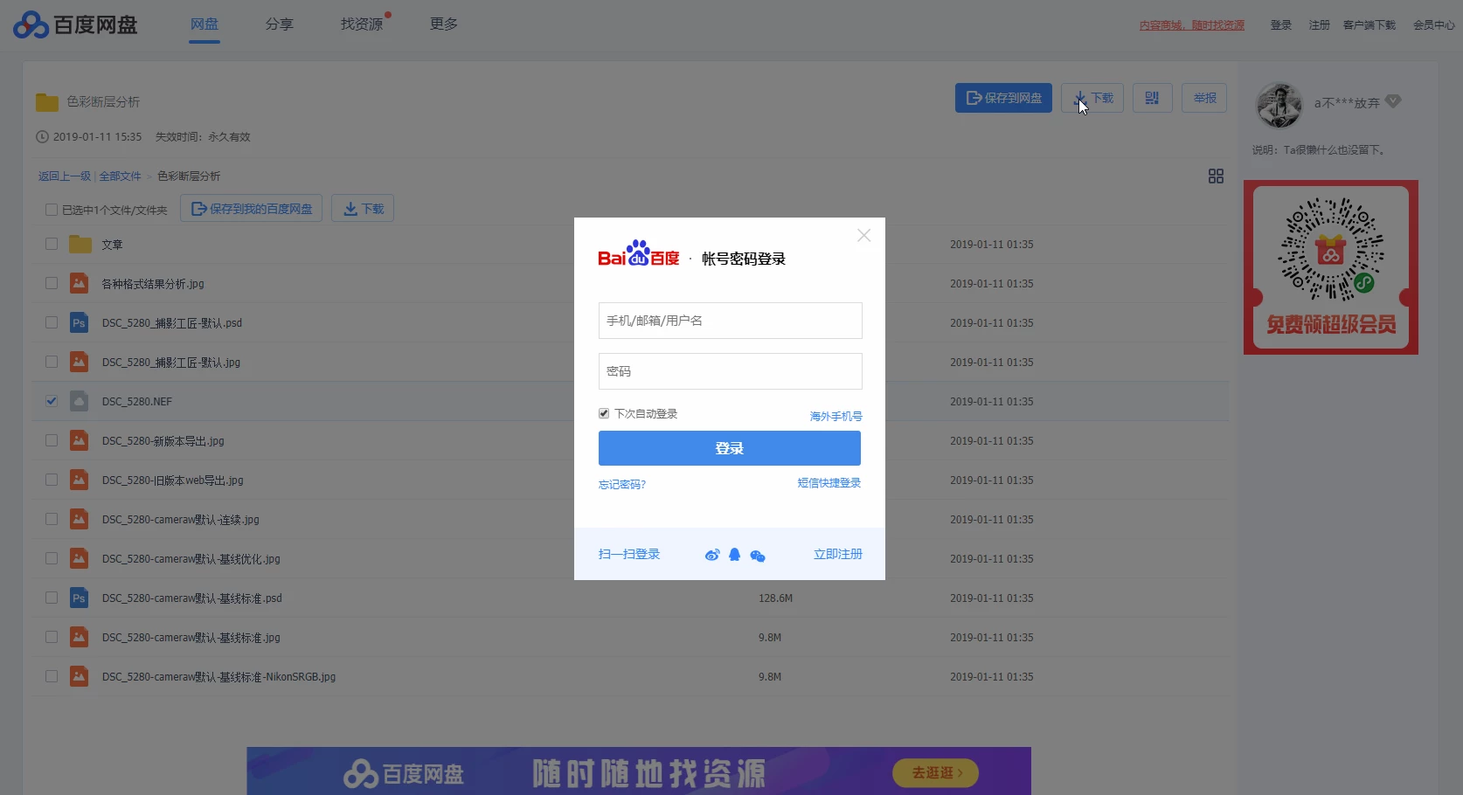Click the 128.6M file size text

coord(776,598)
